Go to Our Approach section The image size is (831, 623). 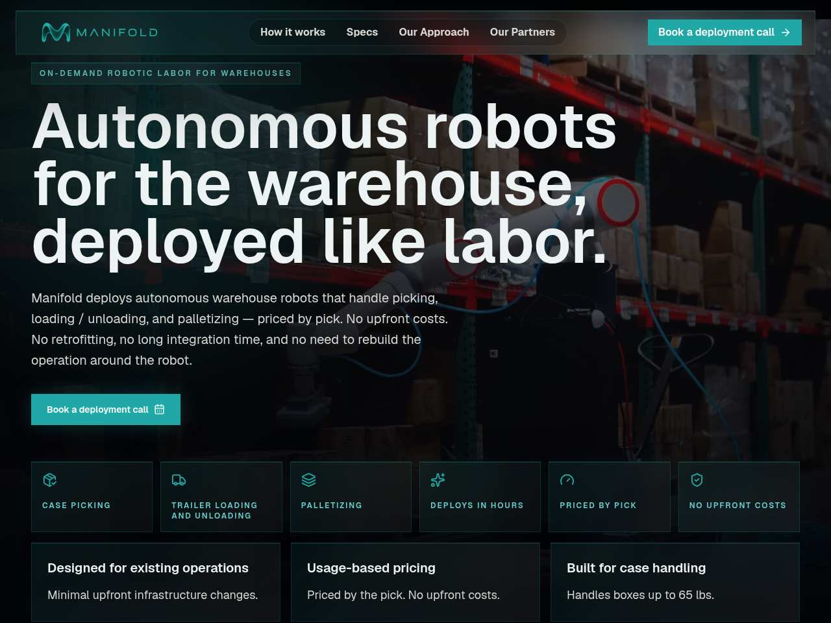coord(434,32)
